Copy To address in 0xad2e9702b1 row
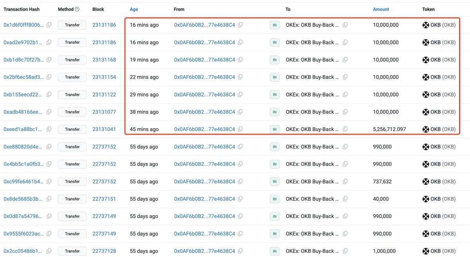The width and height of the screenshot is (470, 257). [x=345, y=42]
